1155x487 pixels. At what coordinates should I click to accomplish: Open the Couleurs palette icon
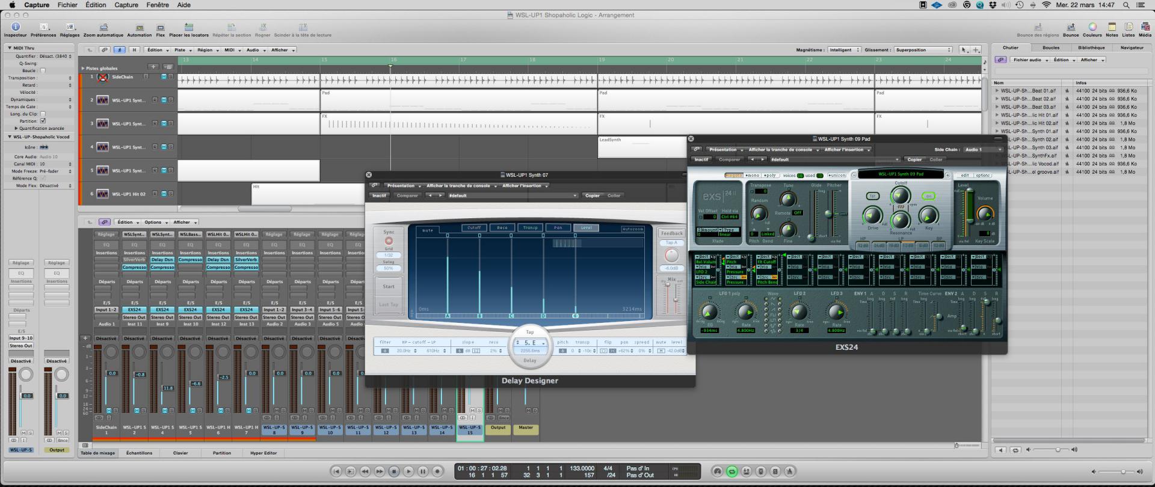pyautogui.click(x=1092, y=27)
